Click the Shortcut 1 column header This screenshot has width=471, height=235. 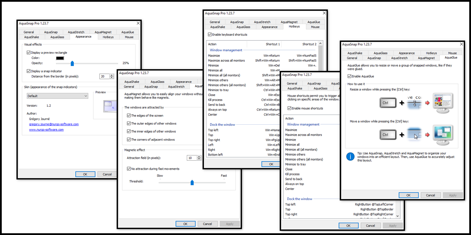point(264,44)
